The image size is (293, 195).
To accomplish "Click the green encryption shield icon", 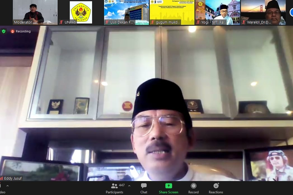I will point(4,31).
